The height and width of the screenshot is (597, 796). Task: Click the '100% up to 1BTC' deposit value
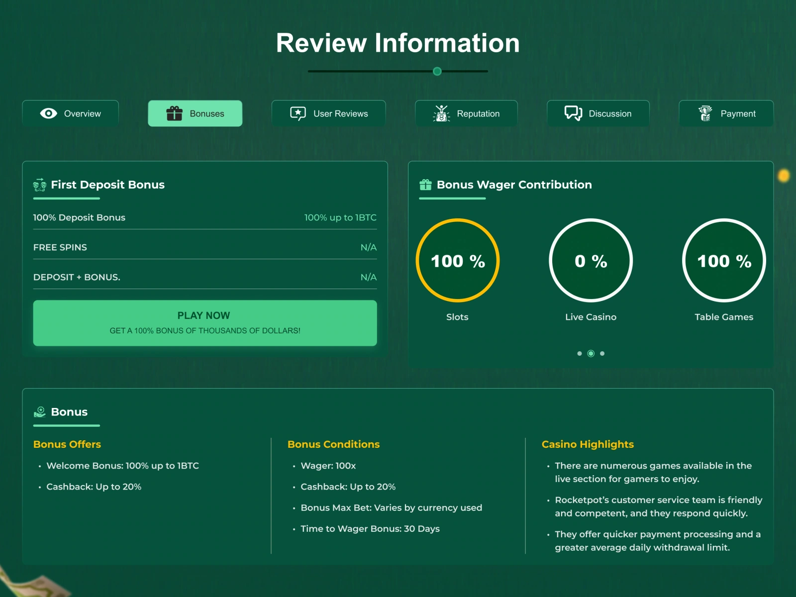[340, 217]
